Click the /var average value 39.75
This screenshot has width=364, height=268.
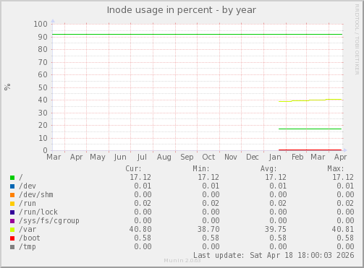[x=276, y=229]
